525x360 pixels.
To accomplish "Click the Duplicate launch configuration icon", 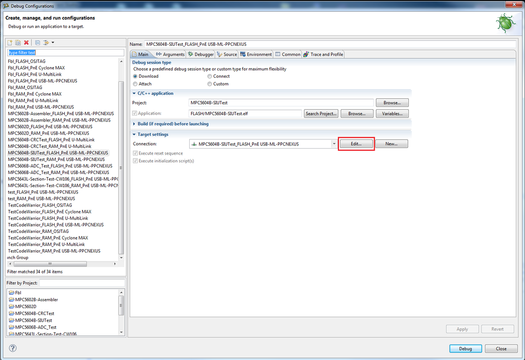I will point(18,43).
